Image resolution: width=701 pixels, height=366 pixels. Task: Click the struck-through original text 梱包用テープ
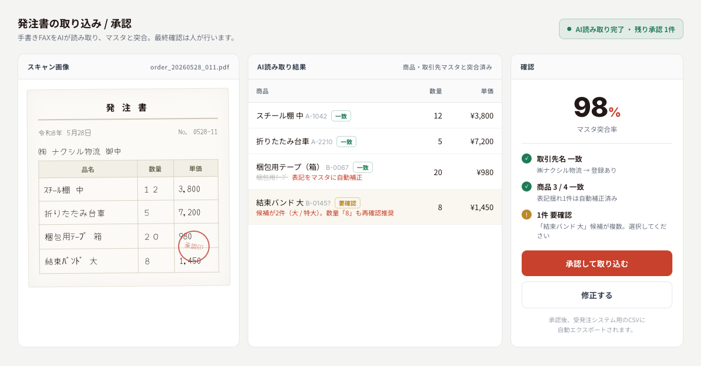click(x=272, y=177)
